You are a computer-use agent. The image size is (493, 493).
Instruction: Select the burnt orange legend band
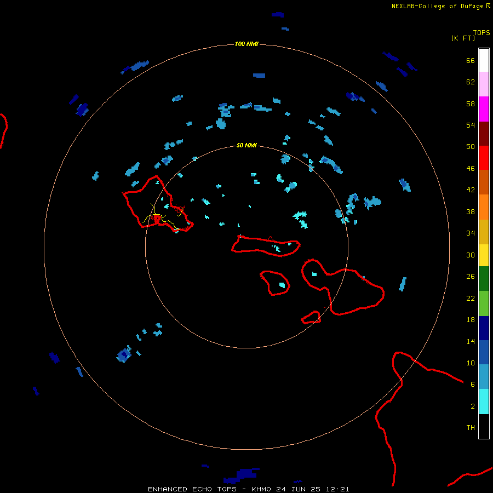click(x=484, y=182)
